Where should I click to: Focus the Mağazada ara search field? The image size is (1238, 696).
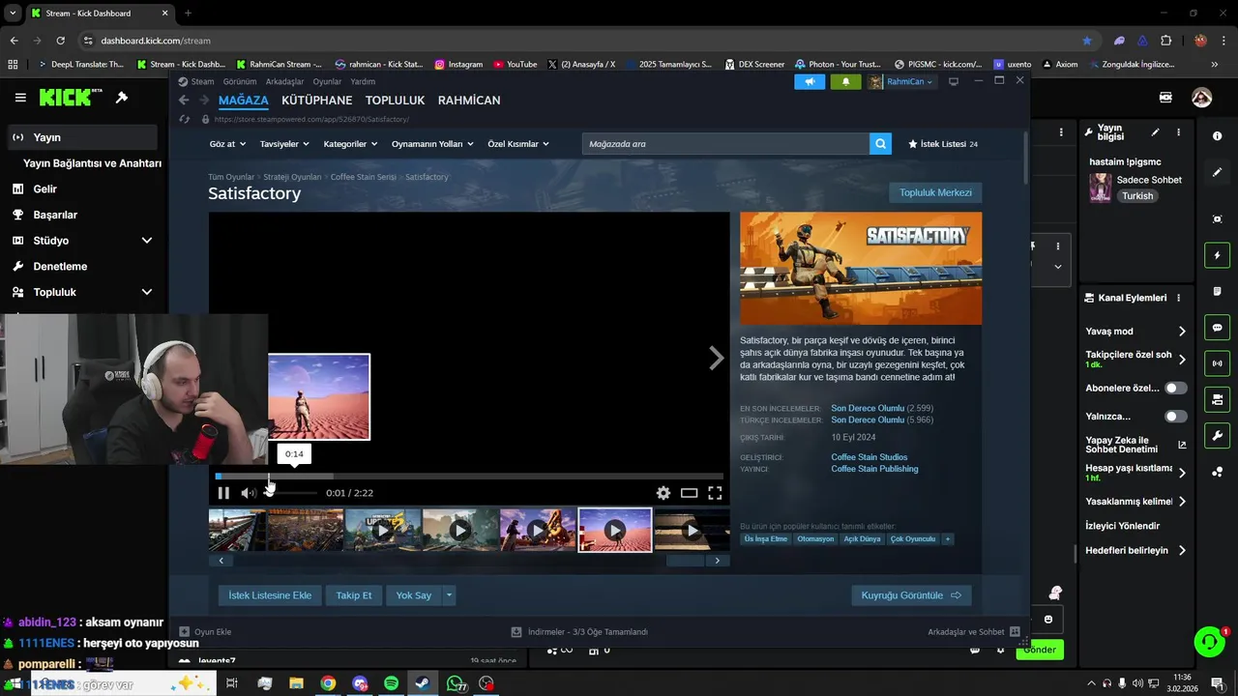[725, 144]
